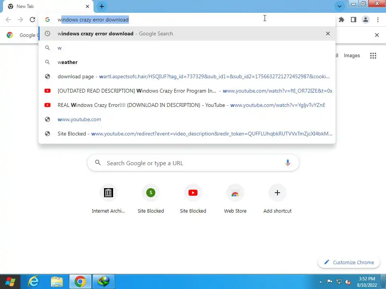Click the magnifier icon in the search box
The width and height of the screenshot is (386, 289).
[98, 163]
